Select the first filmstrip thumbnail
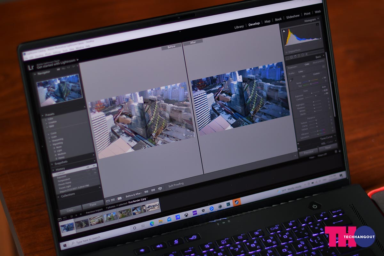 click(67, 227)
